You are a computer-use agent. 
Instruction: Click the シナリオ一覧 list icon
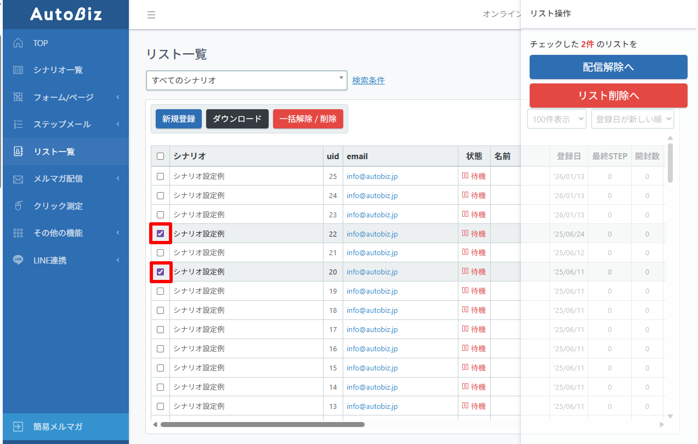18,70
